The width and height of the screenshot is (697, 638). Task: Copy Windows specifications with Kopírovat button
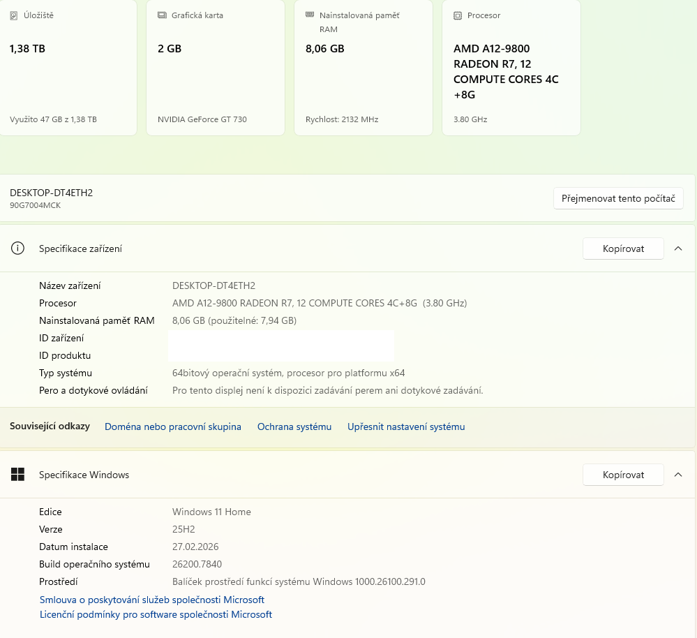[622, 475]
